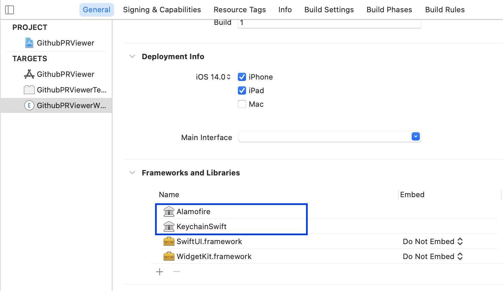Click the TARGETS section header

(x=30, y=58)
